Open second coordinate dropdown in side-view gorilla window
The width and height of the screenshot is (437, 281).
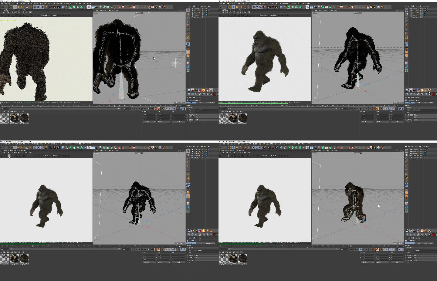[382, 122]
